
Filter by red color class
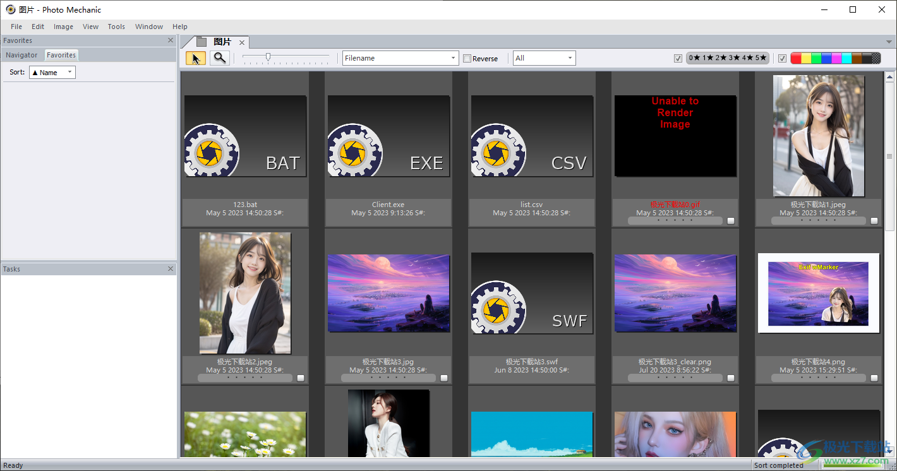[796, 58]
